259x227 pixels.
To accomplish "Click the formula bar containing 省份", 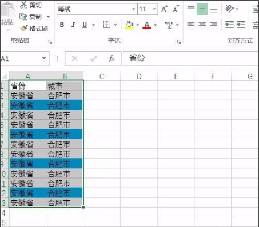I will 191,58.
